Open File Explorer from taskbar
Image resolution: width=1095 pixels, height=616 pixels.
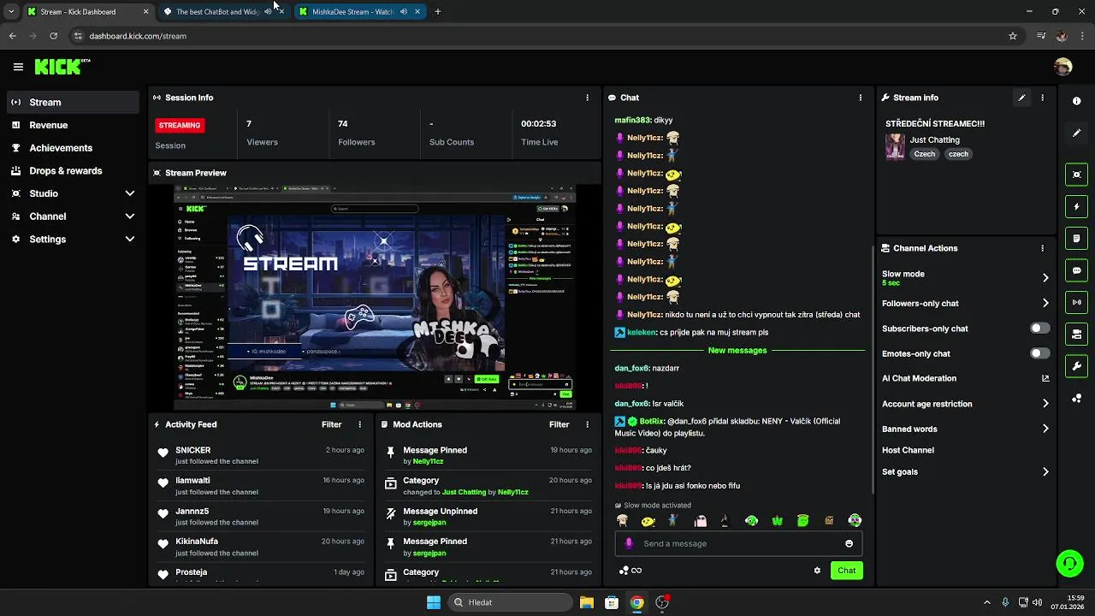[586, 602]
